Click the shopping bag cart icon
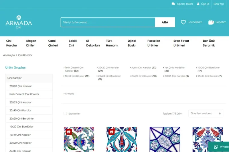Screen dimensions: 229x152 tap(211, 22)
